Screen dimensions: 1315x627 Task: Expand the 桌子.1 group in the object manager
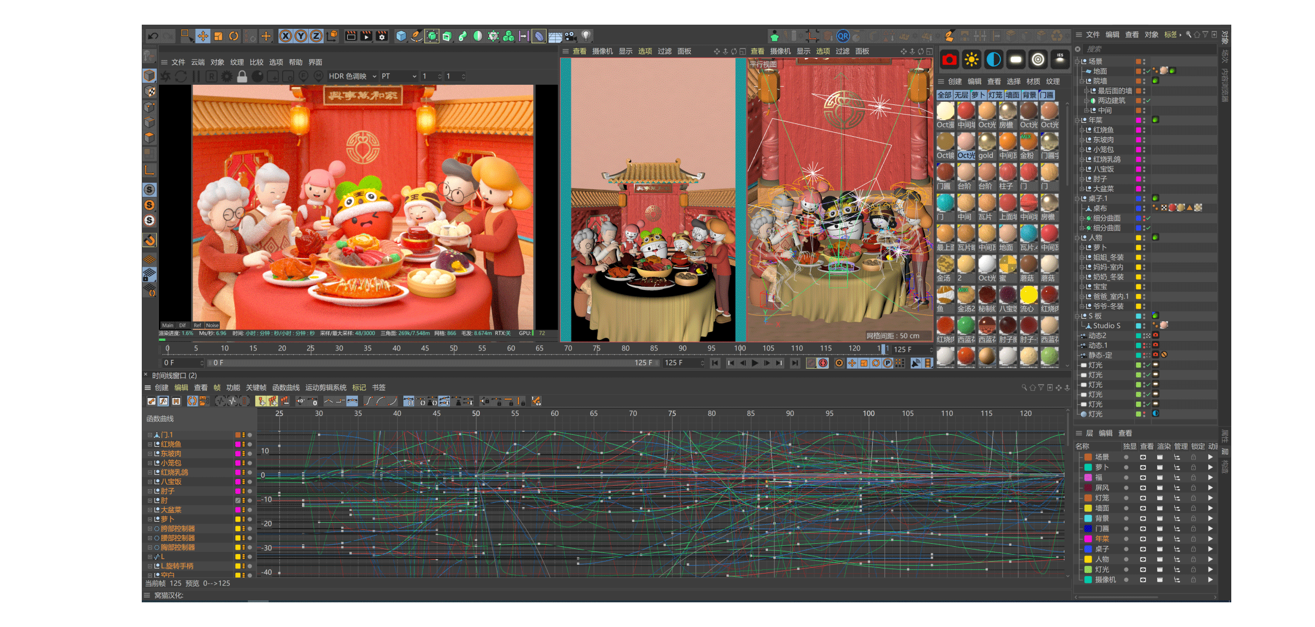click(1078, 199)
